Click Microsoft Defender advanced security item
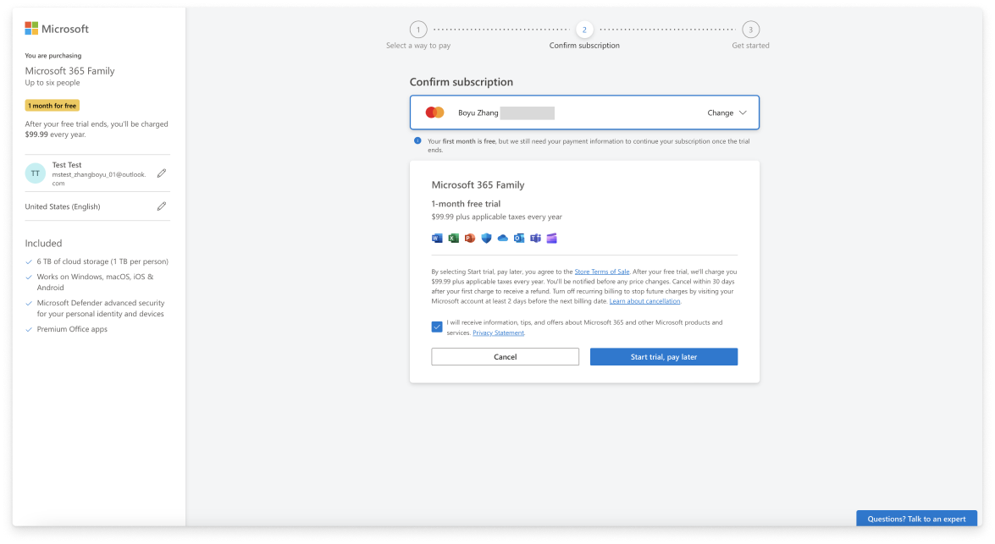 pyautogui.click(x=100, y=308)
